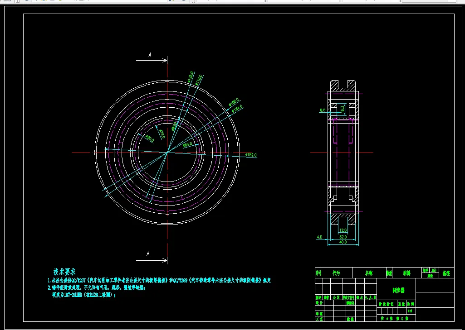Select the hardness 187-241HB note line
Viewport: 465px width, 330px height.
pos(83,295)
